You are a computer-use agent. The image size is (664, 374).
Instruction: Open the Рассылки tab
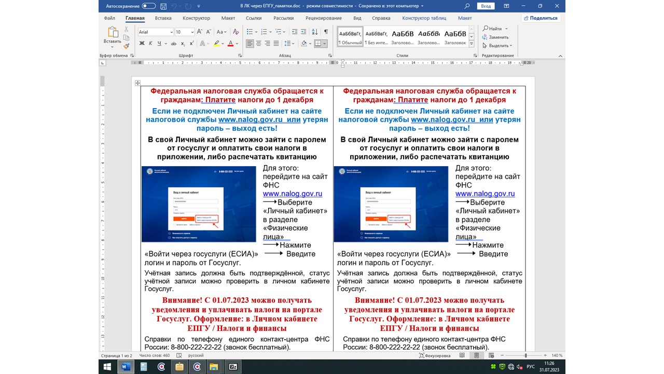click(284, 18)
